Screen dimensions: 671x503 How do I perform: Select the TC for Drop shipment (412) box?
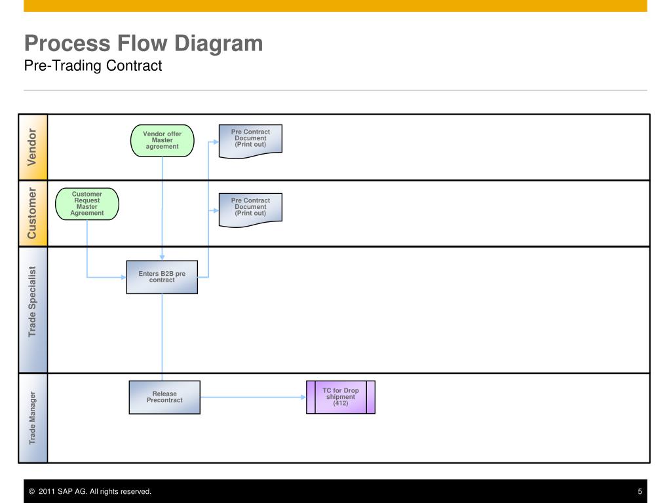pyautogui.click(x=341, y=398)
